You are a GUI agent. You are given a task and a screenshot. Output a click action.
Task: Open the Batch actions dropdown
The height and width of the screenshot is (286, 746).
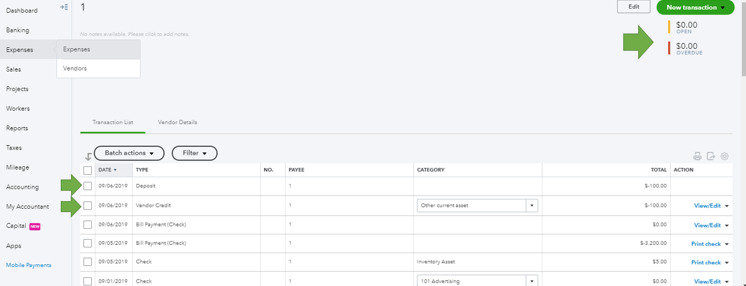click(129, 153)
